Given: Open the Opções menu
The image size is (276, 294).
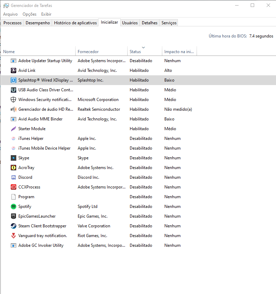Looking at the screenshot, I should point(29,14).
